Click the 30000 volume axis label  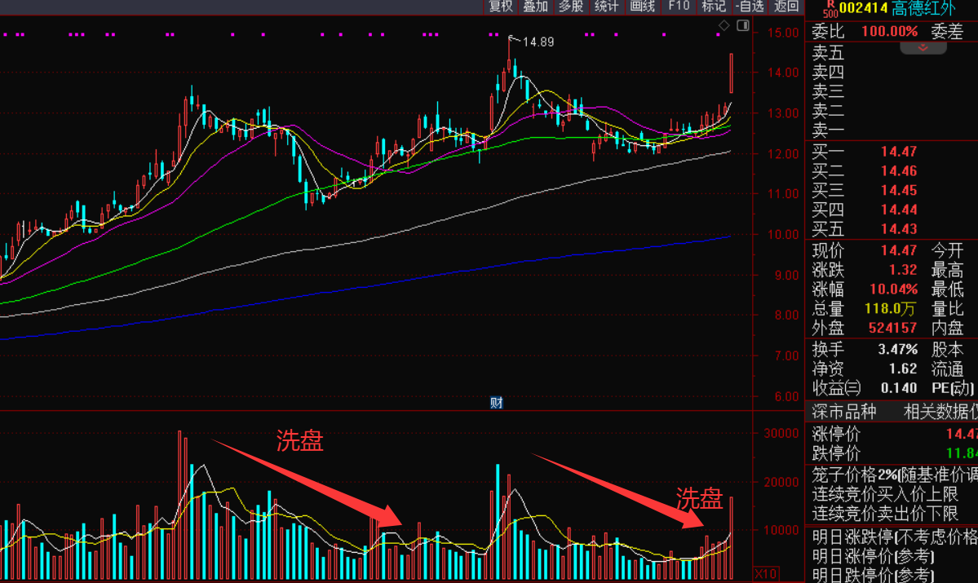[781, 433]
